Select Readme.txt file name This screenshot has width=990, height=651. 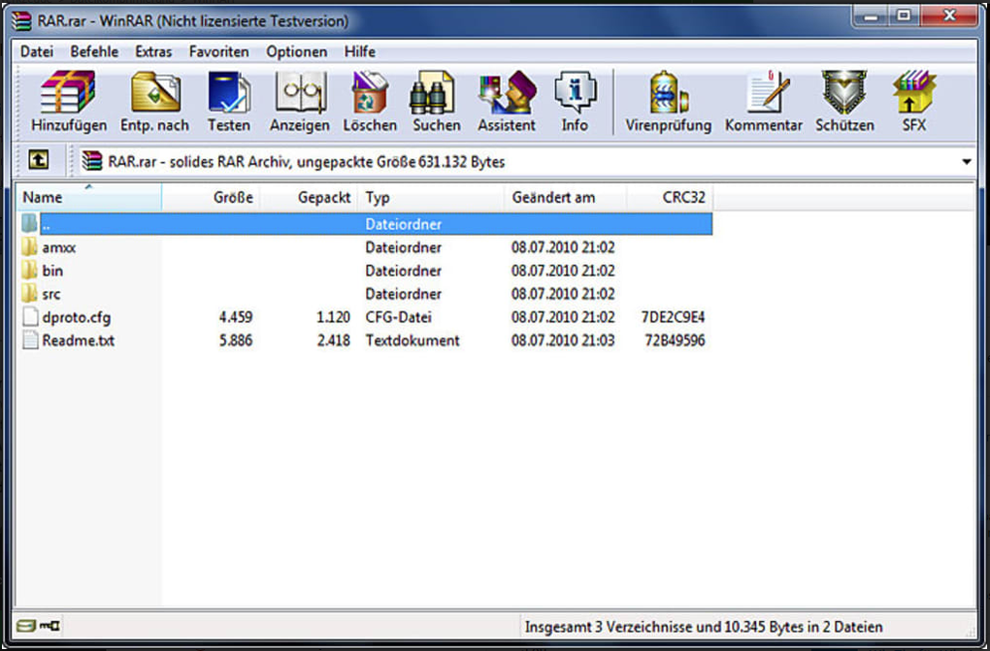coord(79,341)
